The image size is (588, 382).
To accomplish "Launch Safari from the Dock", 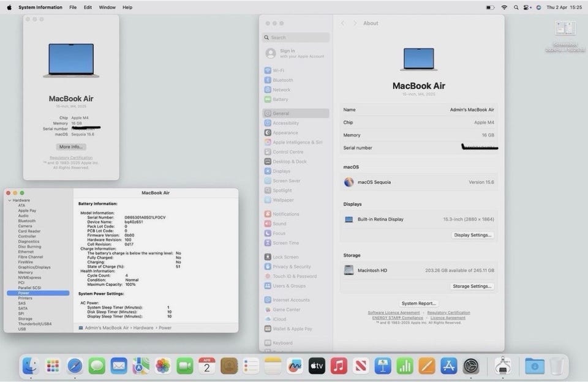I will (x=75, y=365).
